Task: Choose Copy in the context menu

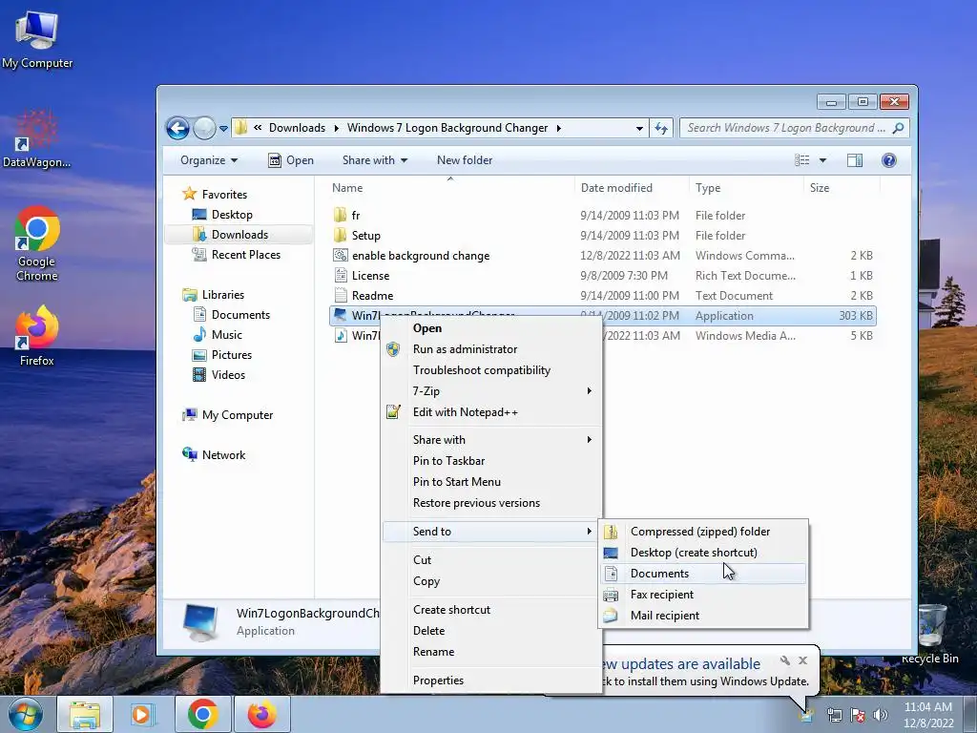Action: tap(491, 581)
